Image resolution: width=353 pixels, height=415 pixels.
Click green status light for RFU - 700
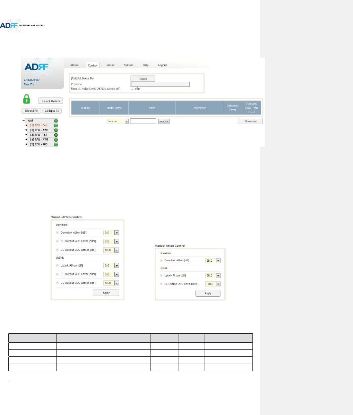click(56, 144)
